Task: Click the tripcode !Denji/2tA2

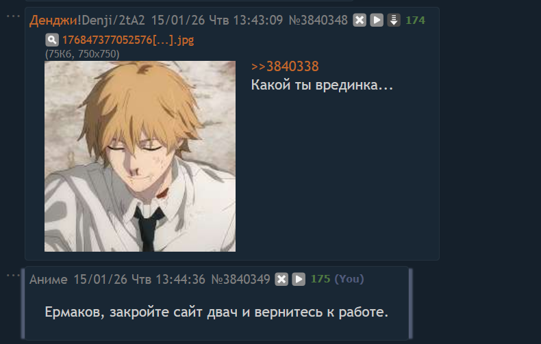Action: click(x=111, y=21)
